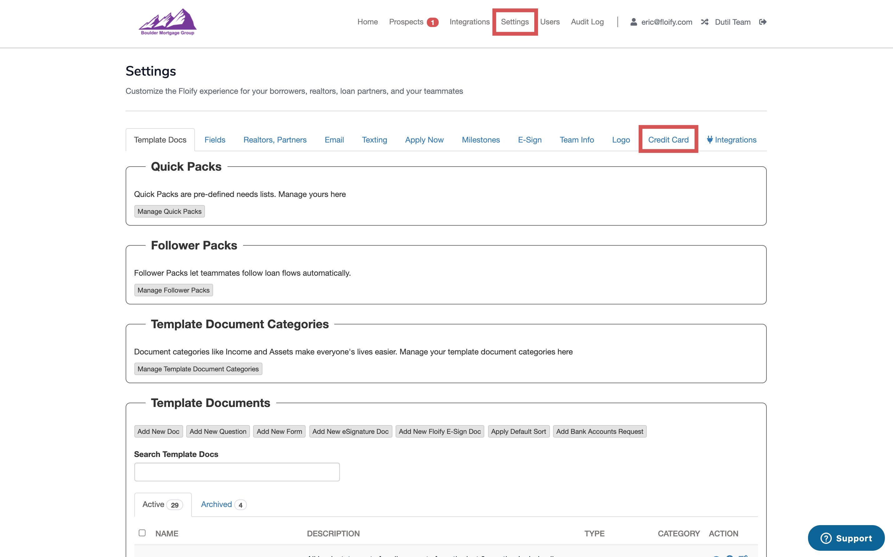Click the user profile icon by the email
The height and width of the screenshot is (557, 893).
click(633, 22)
